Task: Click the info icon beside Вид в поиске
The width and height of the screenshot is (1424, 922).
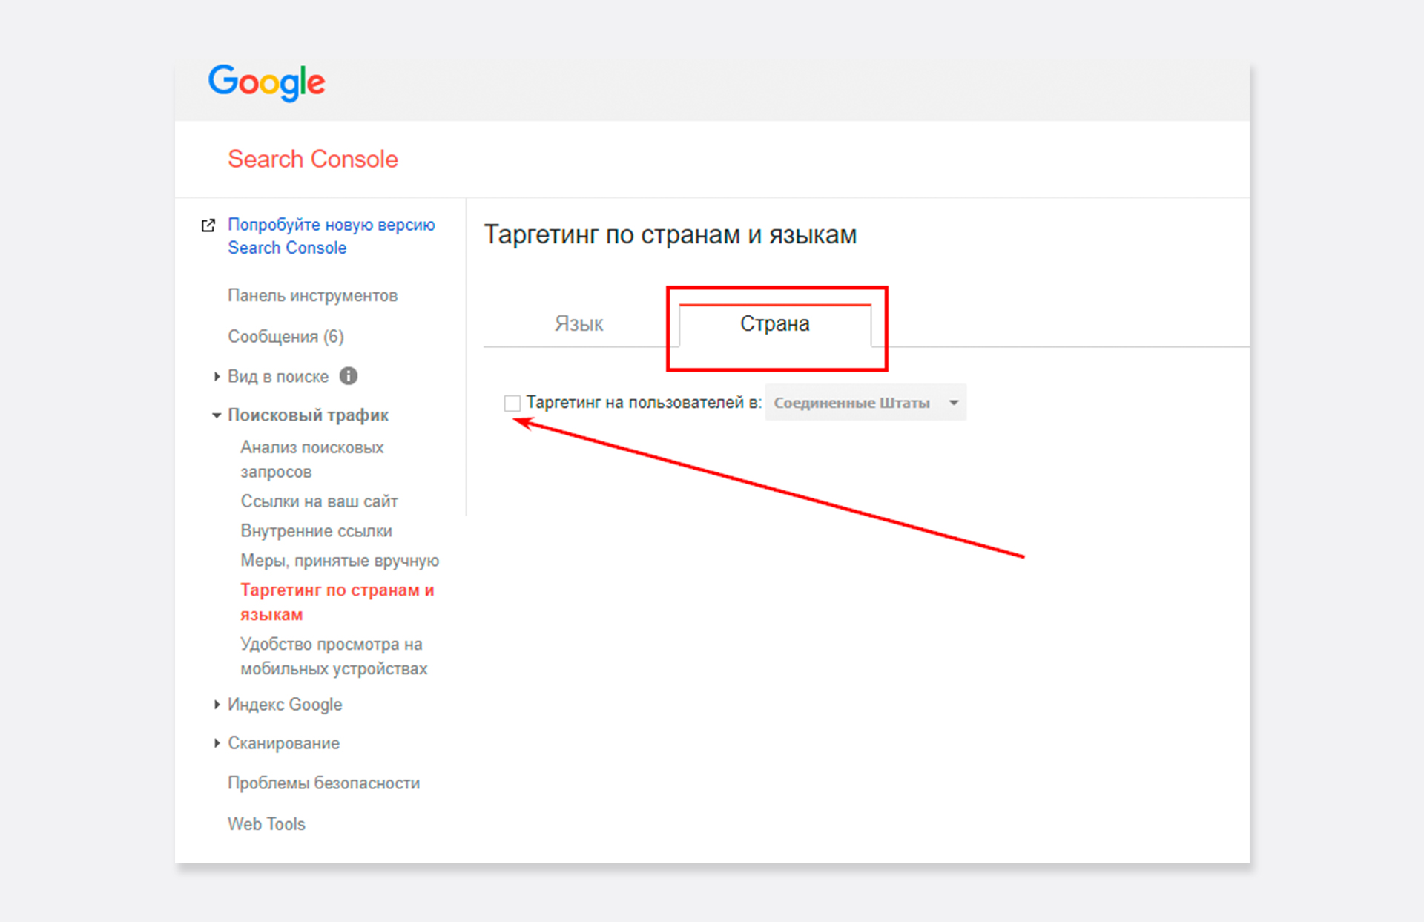Action: pyautogui.click(x=349, y=376)
